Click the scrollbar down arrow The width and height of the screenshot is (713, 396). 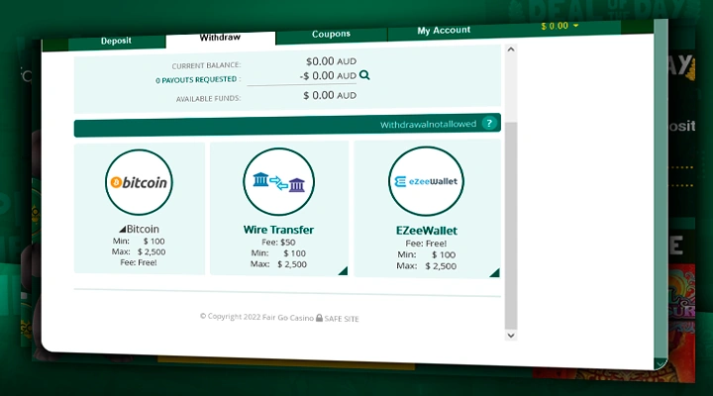point(511,336)
